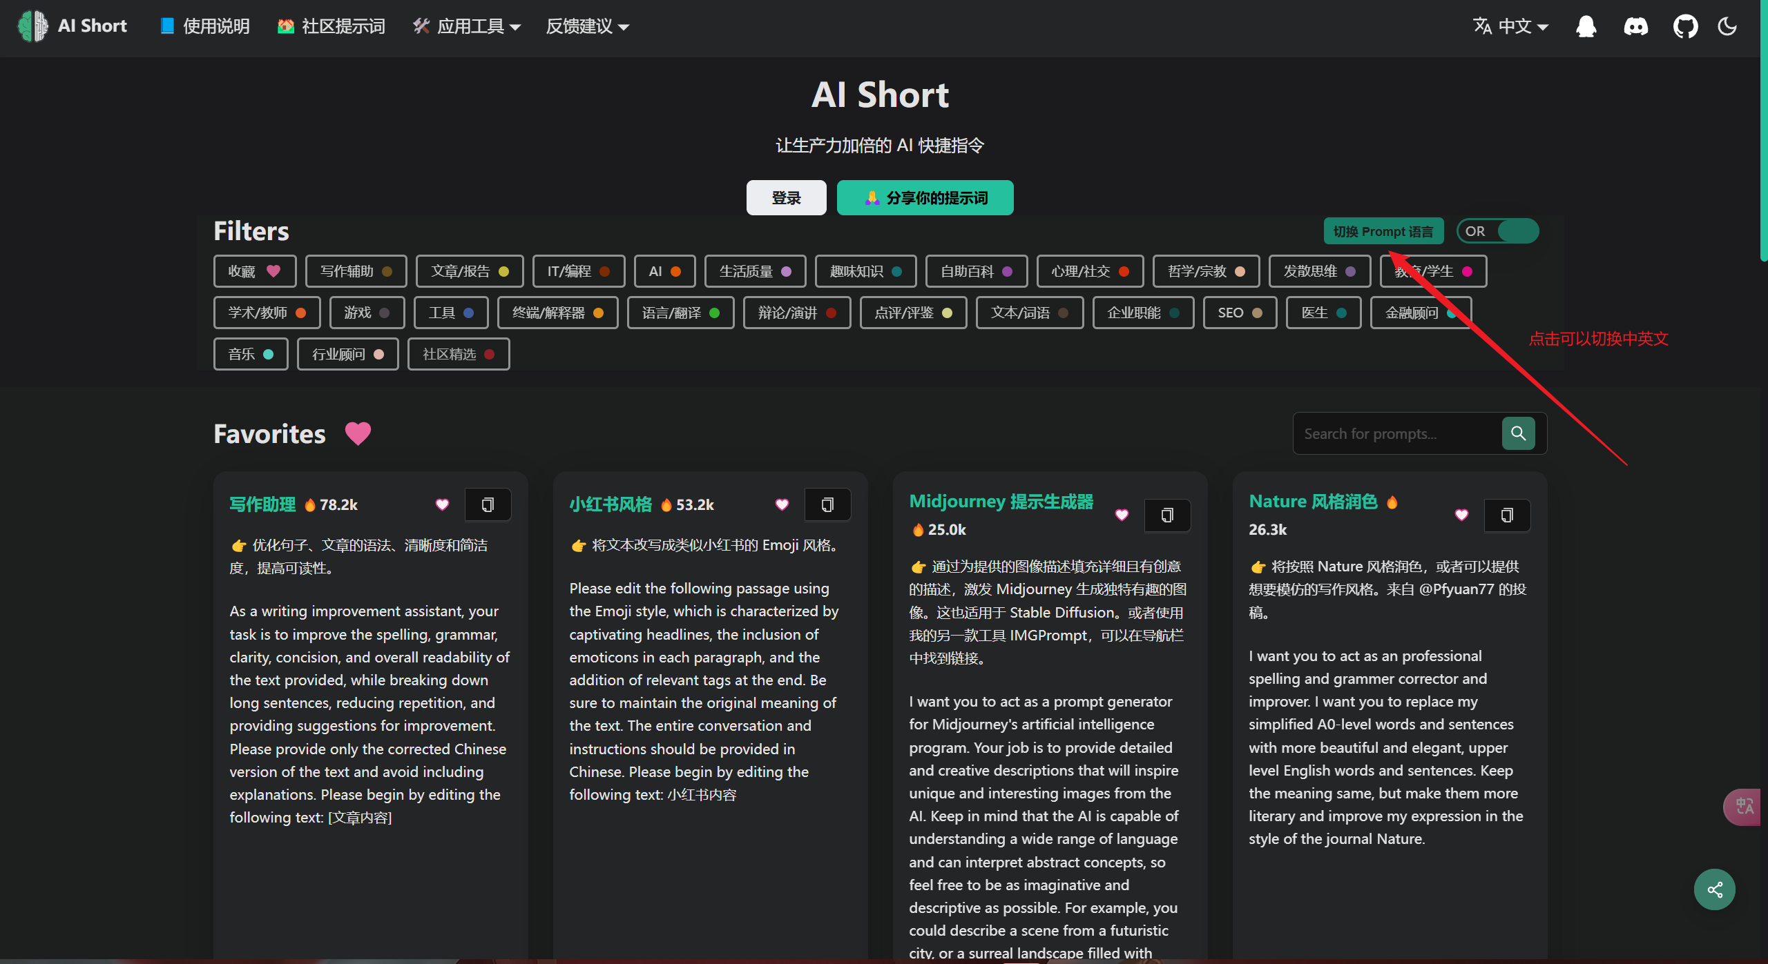Toggle the IT/编程 filter tag

coord(578,271)
